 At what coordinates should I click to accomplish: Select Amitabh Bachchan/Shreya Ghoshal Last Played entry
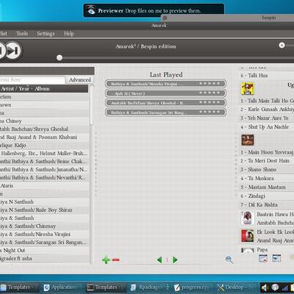166,103
